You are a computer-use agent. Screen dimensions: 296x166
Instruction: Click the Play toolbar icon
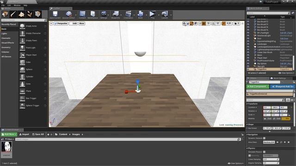coord(152,15)
